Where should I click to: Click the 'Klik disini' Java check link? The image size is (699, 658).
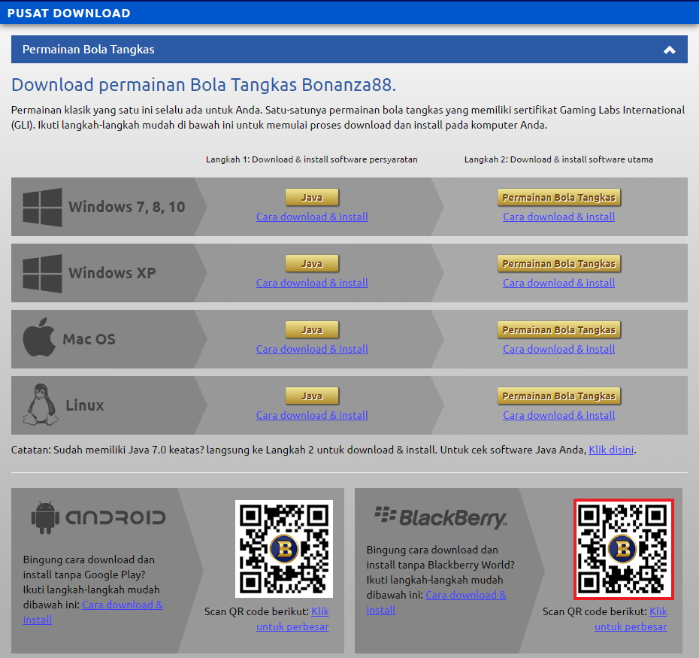pyautogui.click(x=611, y=450)
